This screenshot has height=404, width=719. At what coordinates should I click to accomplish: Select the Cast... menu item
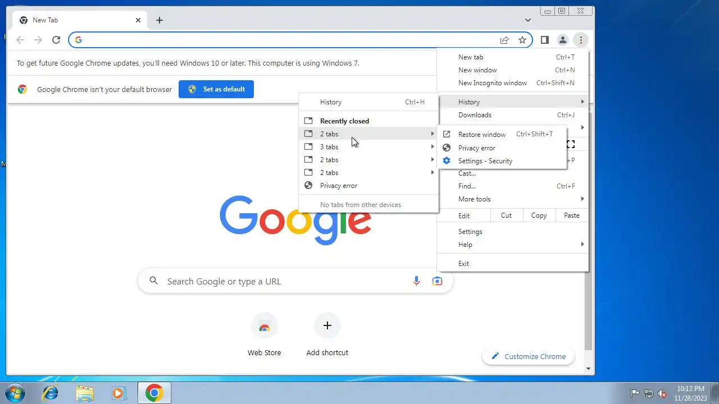point(513,173)
